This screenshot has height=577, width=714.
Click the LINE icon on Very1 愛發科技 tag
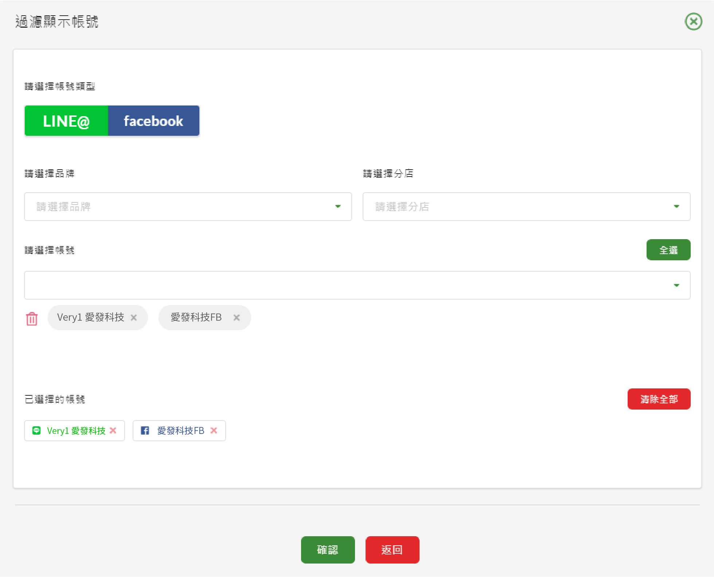pyautogui.click(x=36, y=430)
